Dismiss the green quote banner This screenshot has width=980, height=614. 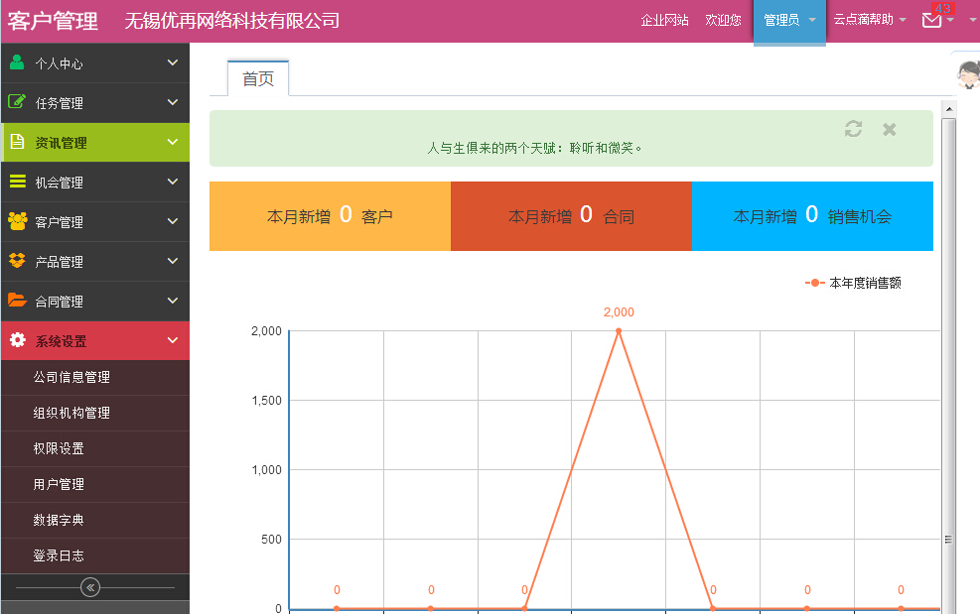[x=890, y=129]
